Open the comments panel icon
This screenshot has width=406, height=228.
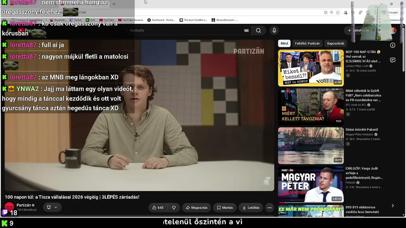[x=393, y=60]
